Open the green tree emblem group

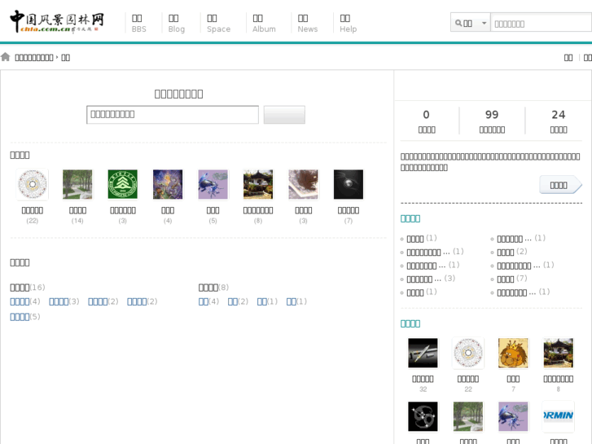point(123,184)
